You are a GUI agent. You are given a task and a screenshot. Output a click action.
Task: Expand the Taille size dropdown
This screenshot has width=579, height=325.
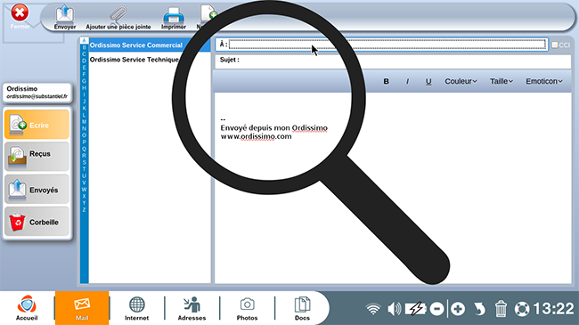pyautogui.click(x=502, y=81)
